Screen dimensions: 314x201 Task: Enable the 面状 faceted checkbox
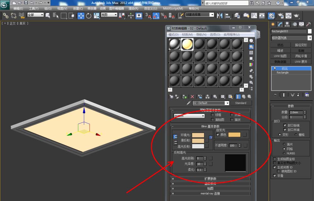[232, 120]
